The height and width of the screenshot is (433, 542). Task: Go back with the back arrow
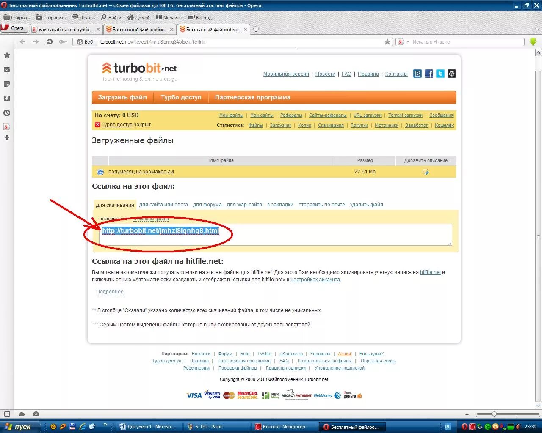pos(23,42)
